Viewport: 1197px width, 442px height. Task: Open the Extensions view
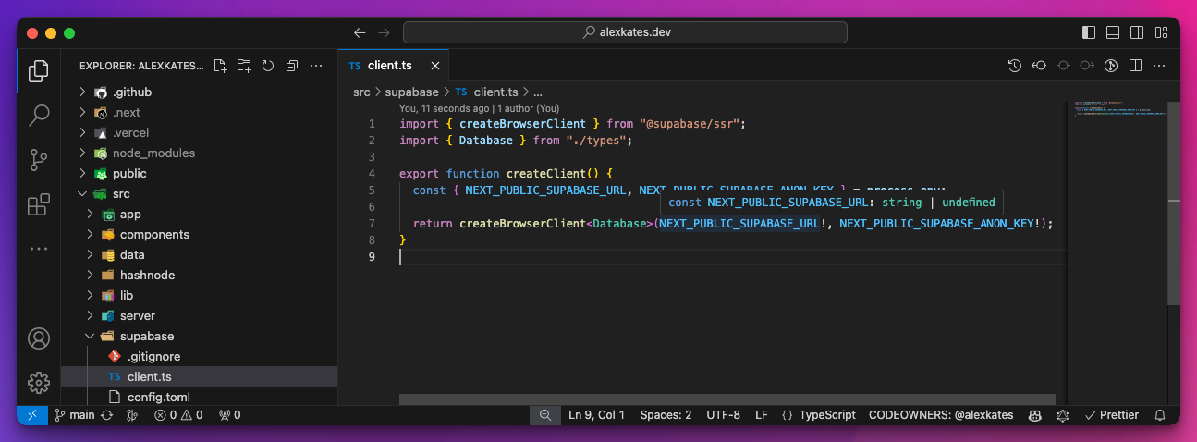pos(39,204)
